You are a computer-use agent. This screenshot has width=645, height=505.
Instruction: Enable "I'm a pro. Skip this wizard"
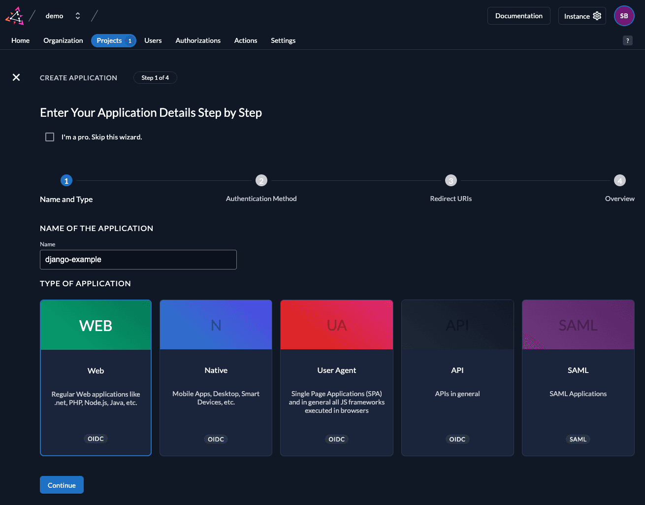click(50, 136)
